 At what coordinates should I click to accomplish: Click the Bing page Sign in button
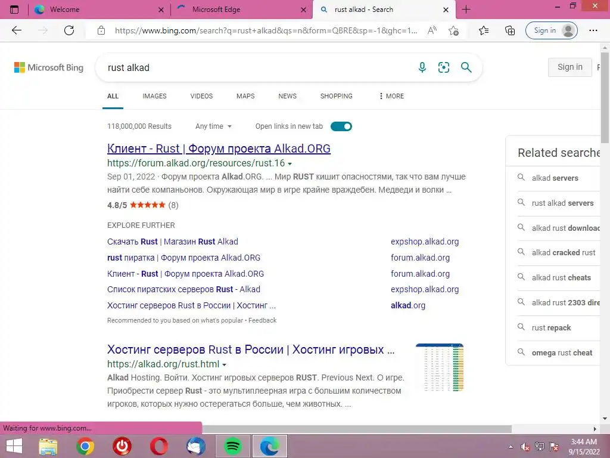pos(570,67)
